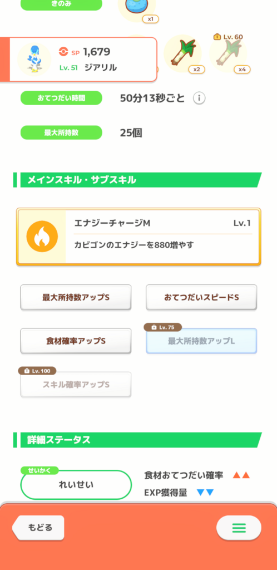Tap the lock badge Lv. 100
277x570 pixels.
[x=37, y=371]
